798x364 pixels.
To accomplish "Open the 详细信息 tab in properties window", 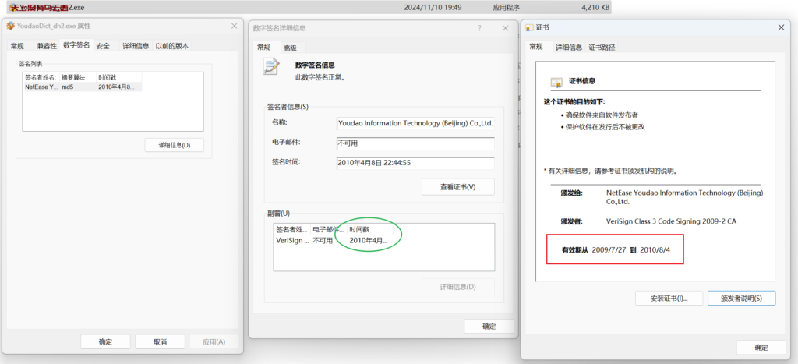I will coord(136,46).
